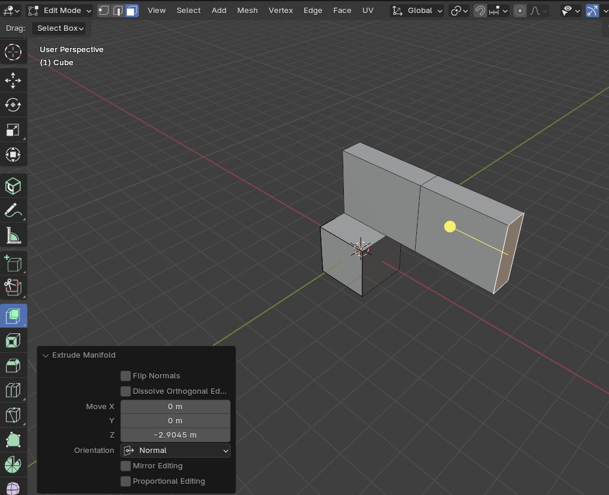Toggle the viewport gizmo display
This screenshot has height=495, width=609.
[592, 11]
